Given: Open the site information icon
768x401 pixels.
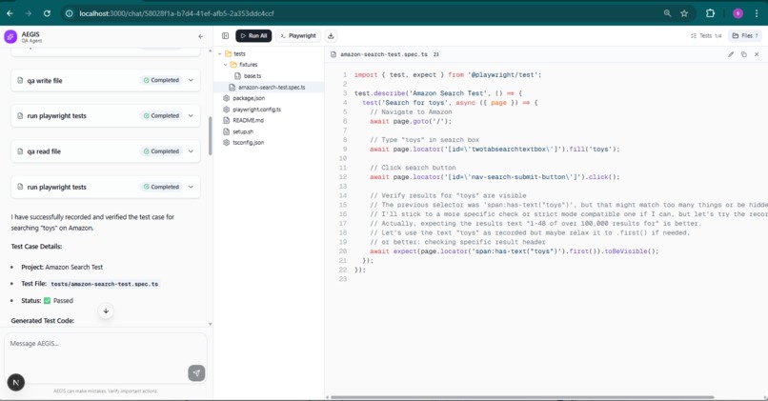Looking at the screenshot, I should click(x=69, y=13).
